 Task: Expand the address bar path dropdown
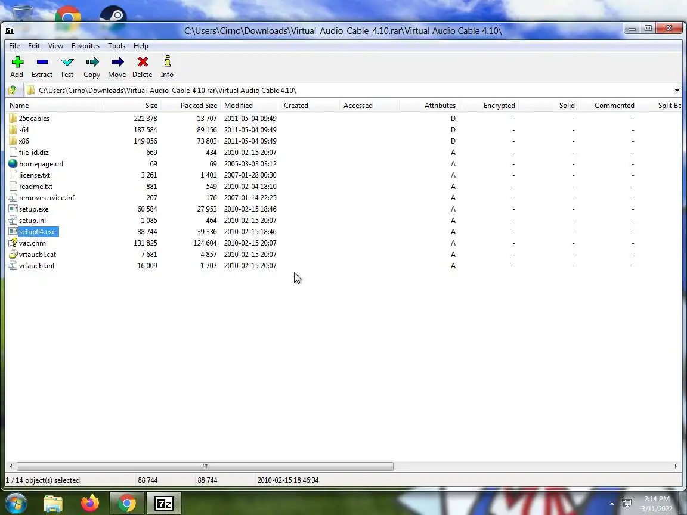[x=677, y=91]
